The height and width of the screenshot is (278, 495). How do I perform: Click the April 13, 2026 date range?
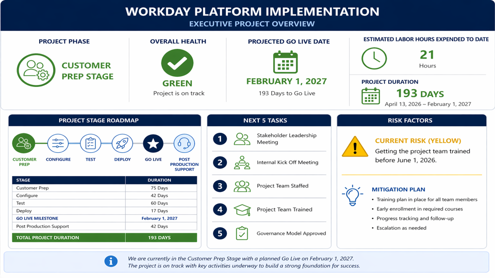click(x=428, y=104)
